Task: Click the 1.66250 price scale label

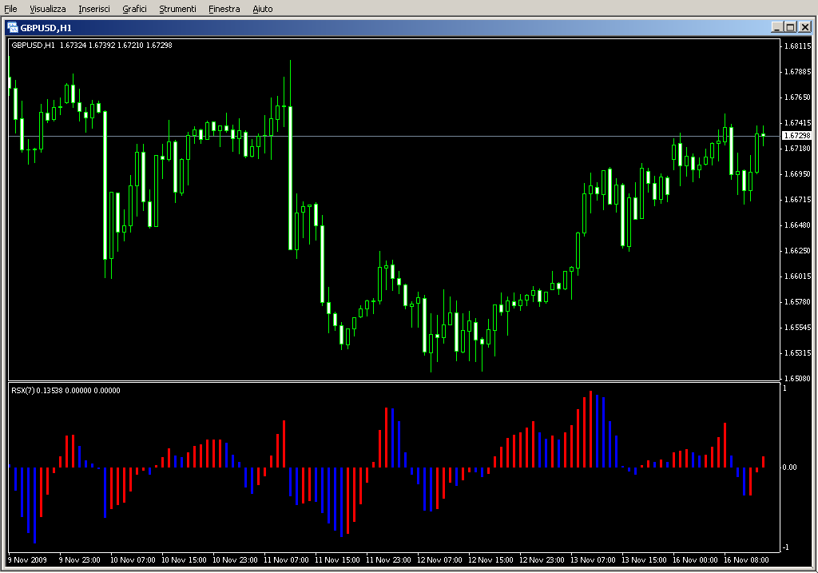Action: tap(798, 250)
